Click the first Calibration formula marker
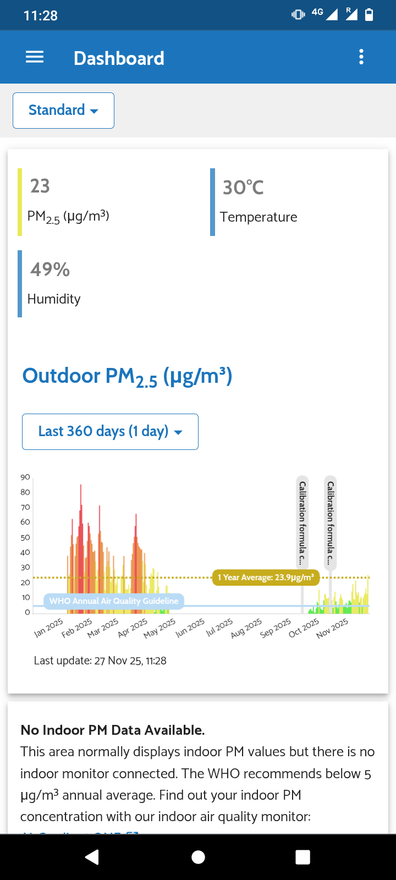396x880 pixels. click(302, 522)
